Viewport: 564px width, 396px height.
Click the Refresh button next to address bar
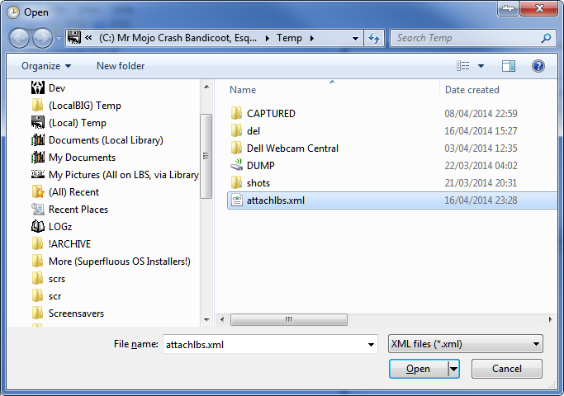[374, 38]
